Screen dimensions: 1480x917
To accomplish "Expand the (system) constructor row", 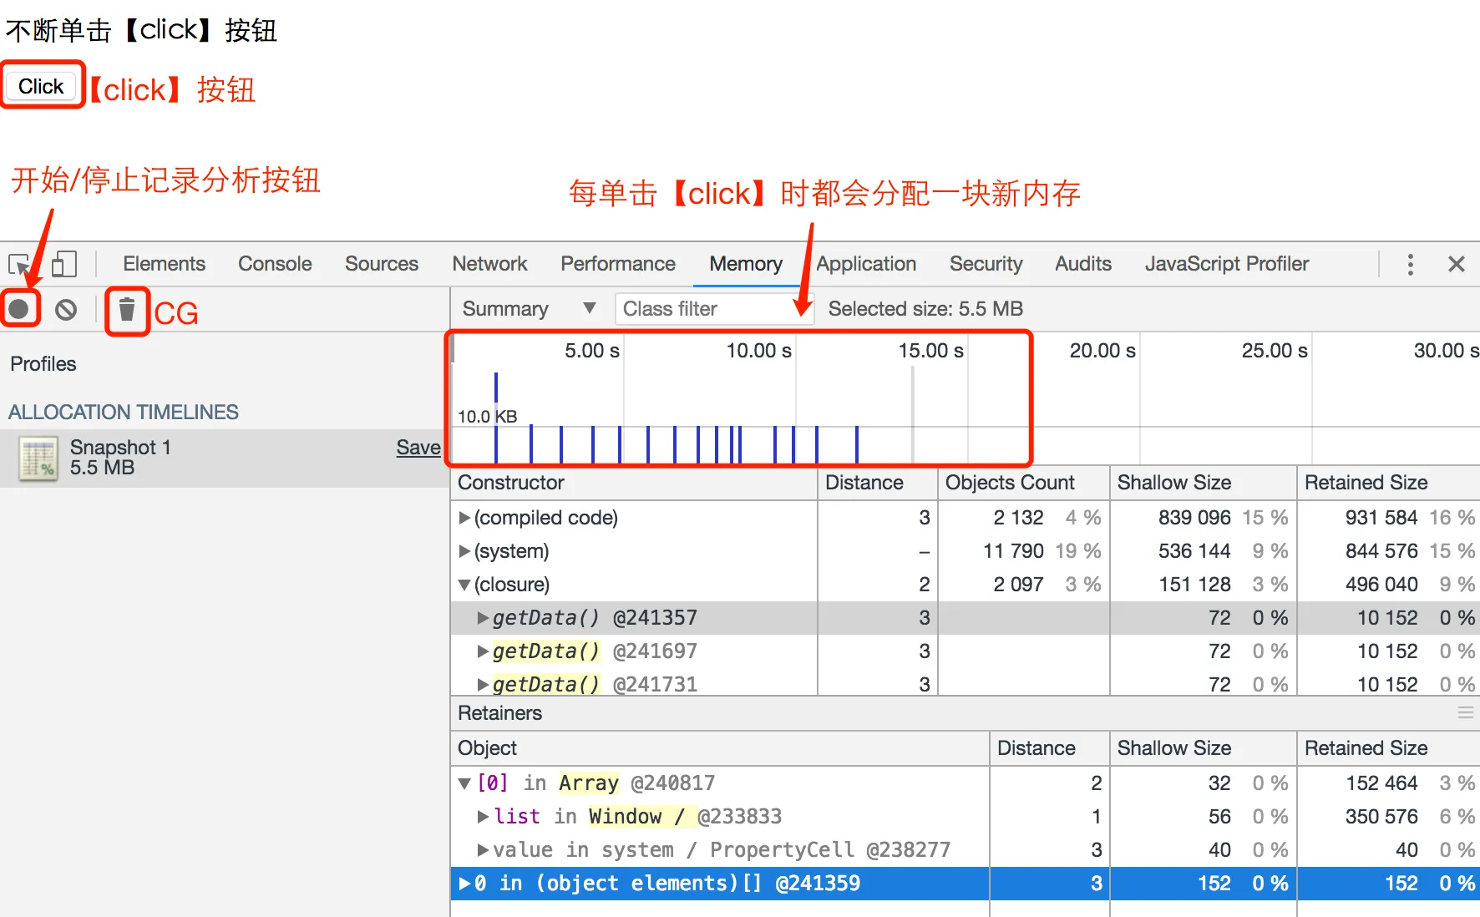I will pos(464,551).
